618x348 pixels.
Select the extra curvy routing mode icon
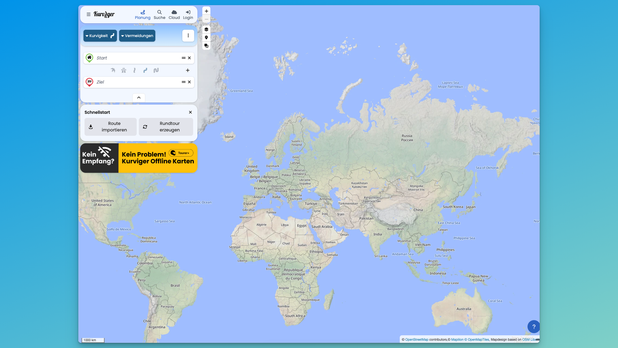pos(156,71)
